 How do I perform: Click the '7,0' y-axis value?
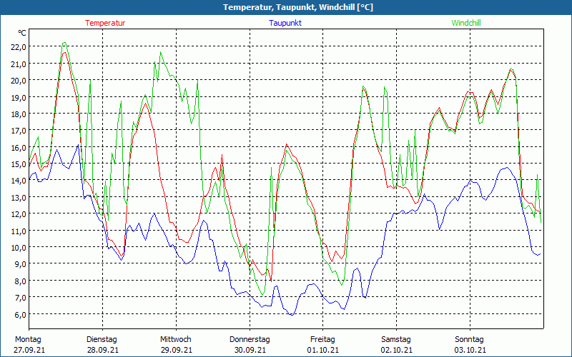point(20,298)
